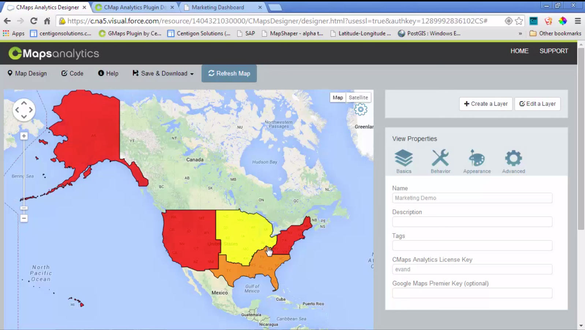This screenshot has width=585, height=330.
Task: Open the Chrome menu hamburger icon
Action: tap(578, 21)
